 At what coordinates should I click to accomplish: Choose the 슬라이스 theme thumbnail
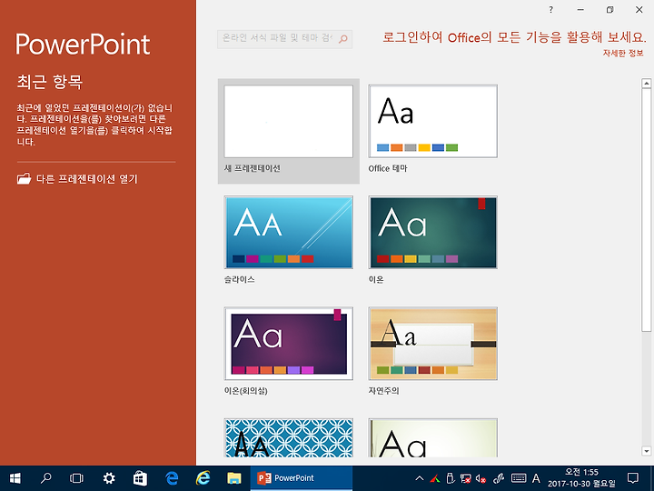pos(288,232)
